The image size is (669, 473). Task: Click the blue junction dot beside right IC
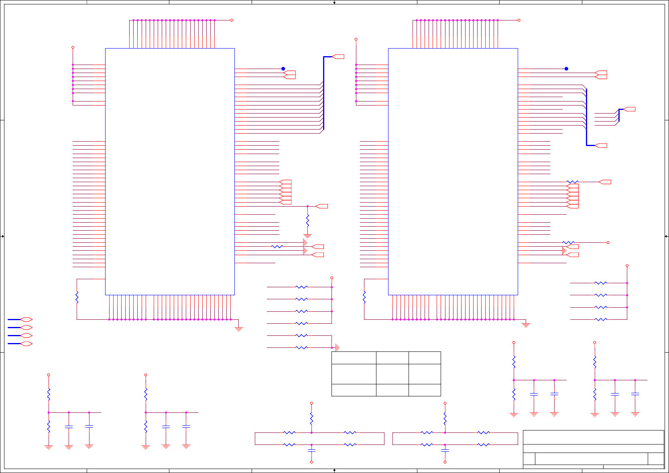tap(566, 69)
